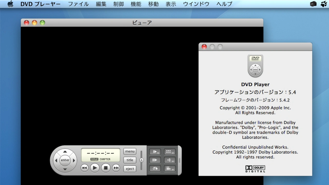
Task: Zoom the ビューア window with green button
Action: click(42, 23)
